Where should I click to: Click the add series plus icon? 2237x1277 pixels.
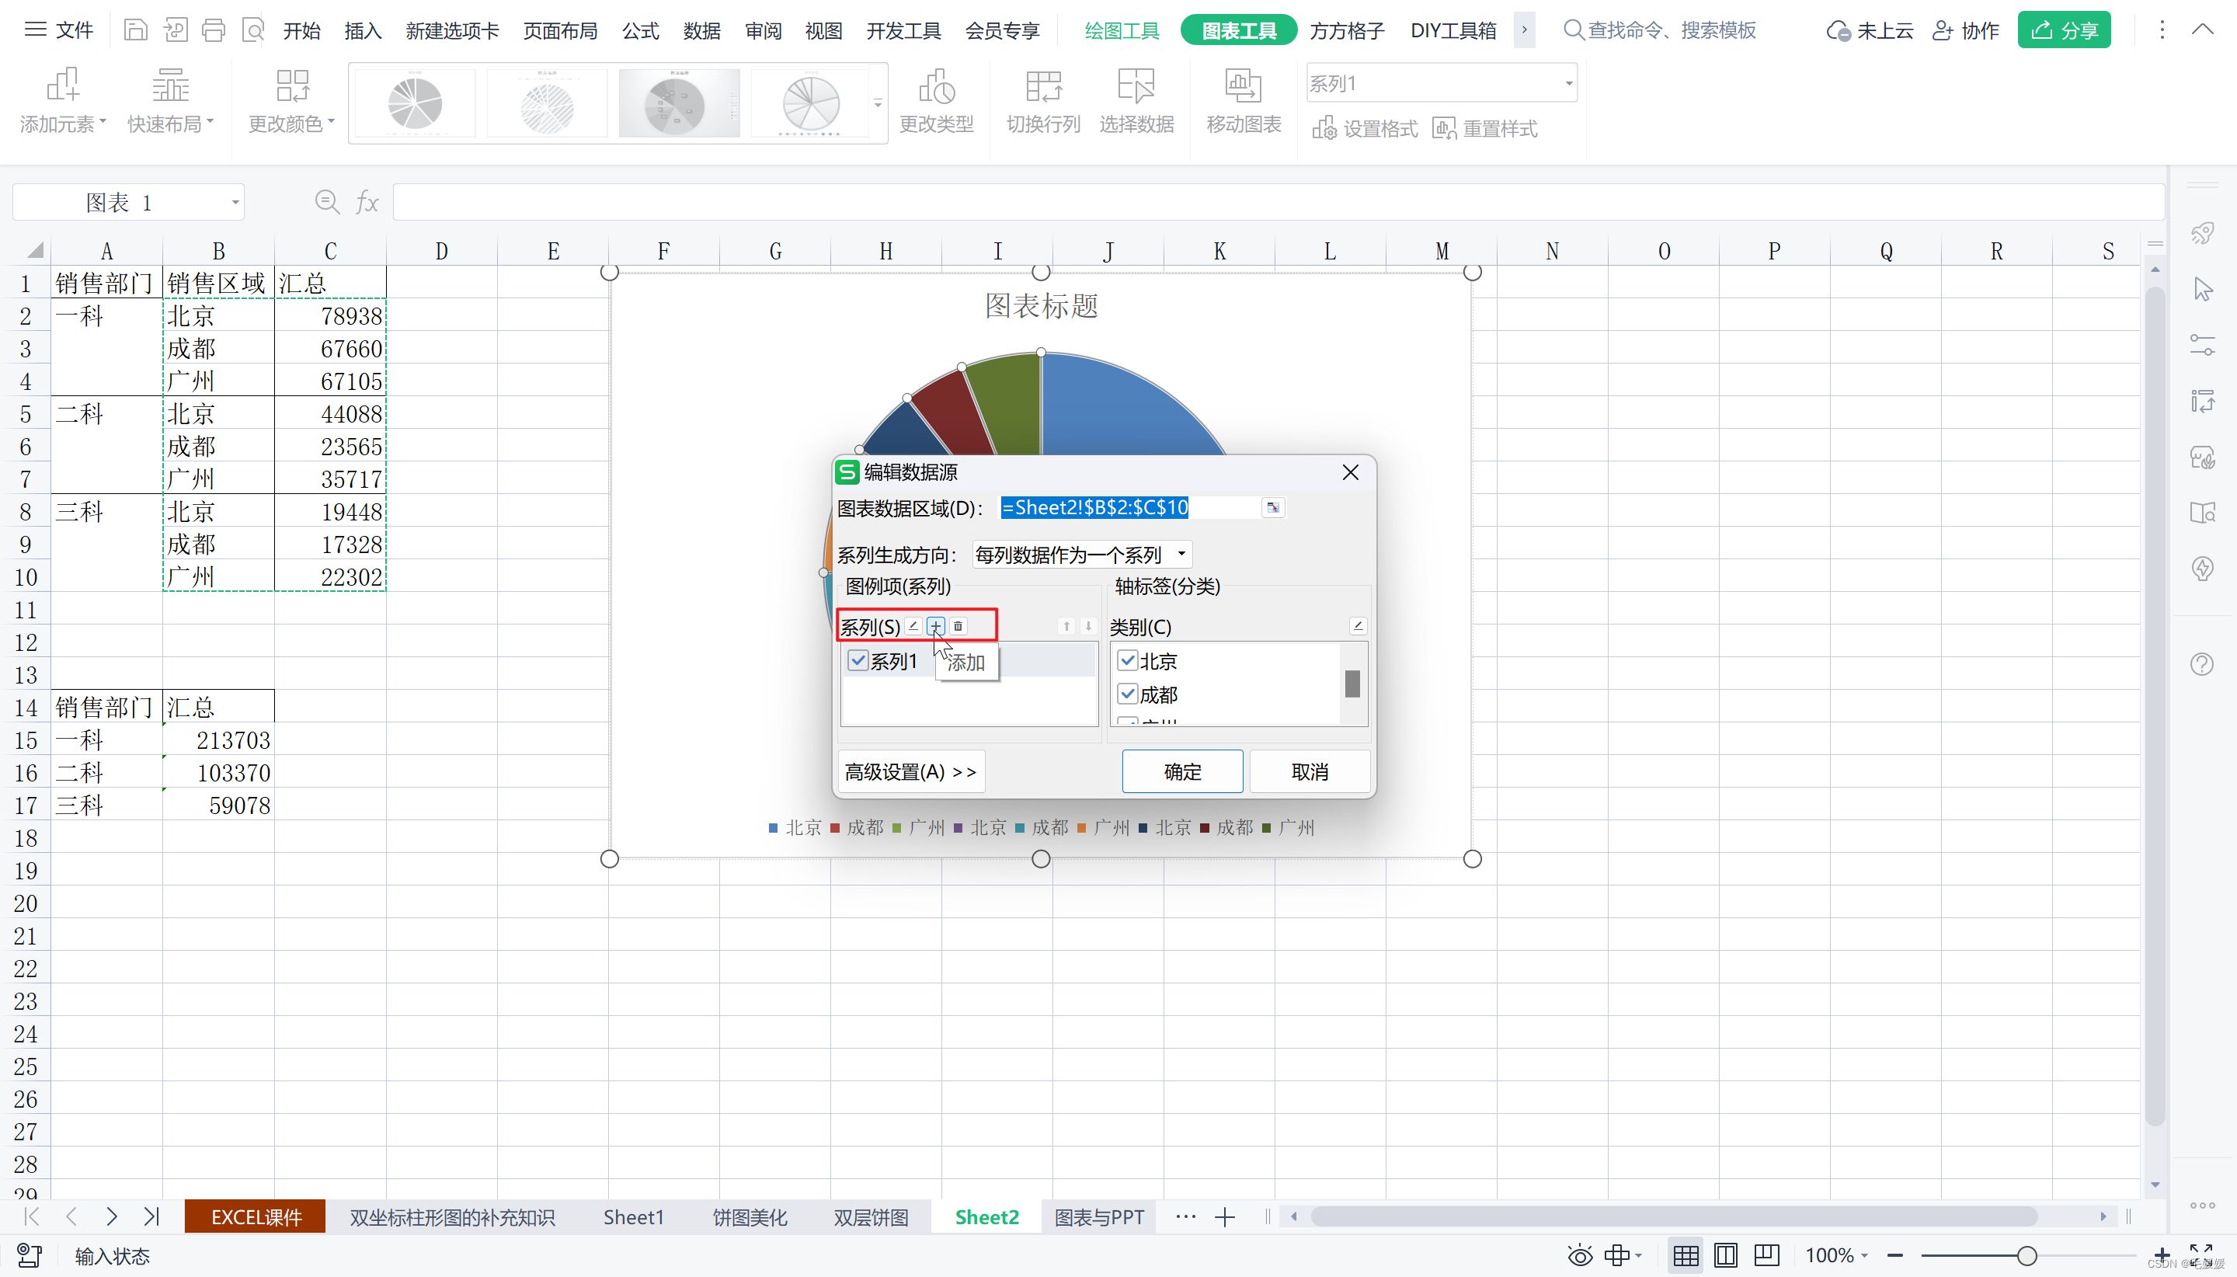coord(936,626)
